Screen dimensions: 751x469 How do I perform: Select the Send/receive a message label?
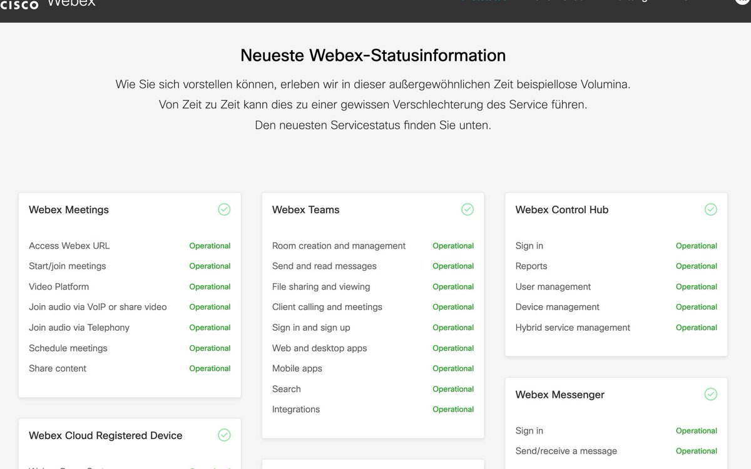[x=566, y=451]
